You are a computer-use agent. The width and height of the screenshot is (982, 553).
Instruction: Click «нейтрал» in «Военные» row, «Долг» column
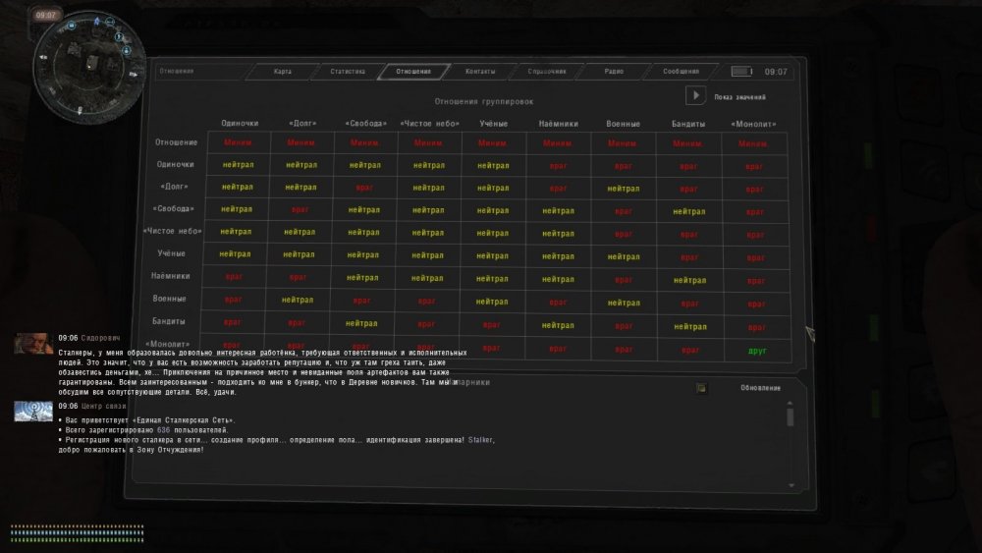298,300
